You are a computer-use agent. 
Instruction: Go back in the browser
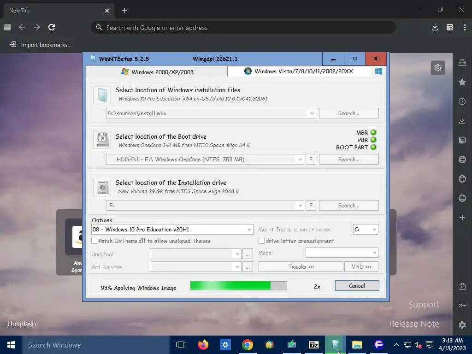click(x=22, y=27)
